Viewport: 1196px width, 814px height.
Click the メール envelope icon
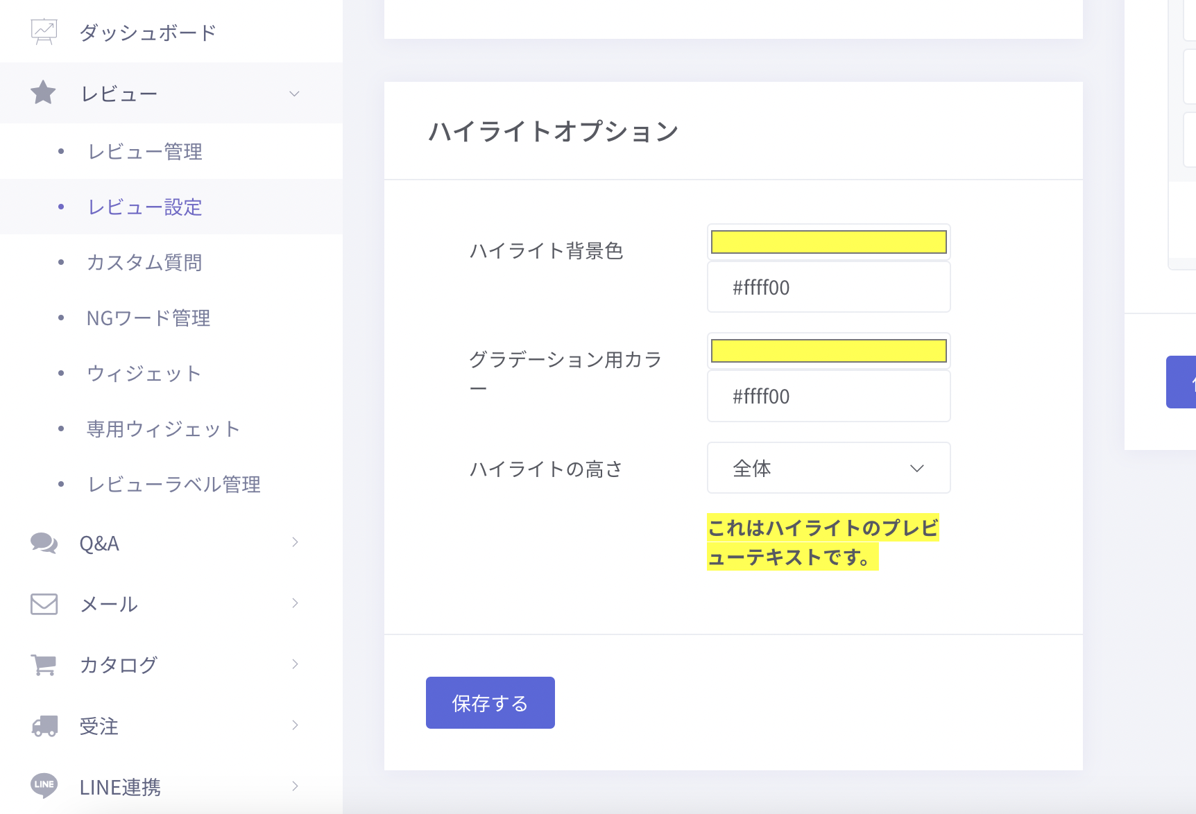point(44,604)
